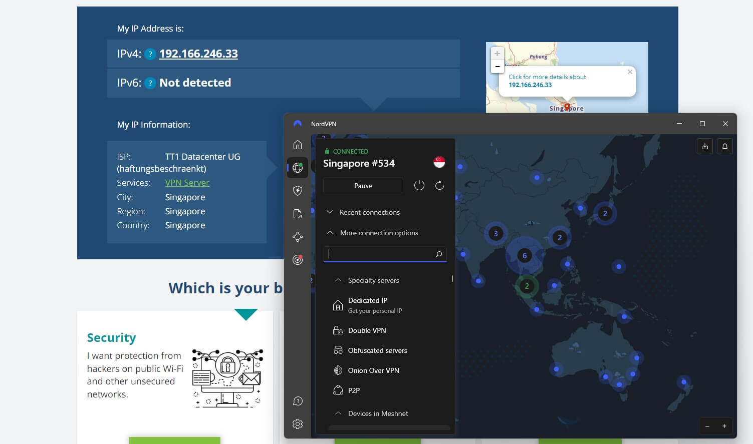Open the file sharing sidebar icon
The image size is (753, 444).
(298, 214)
